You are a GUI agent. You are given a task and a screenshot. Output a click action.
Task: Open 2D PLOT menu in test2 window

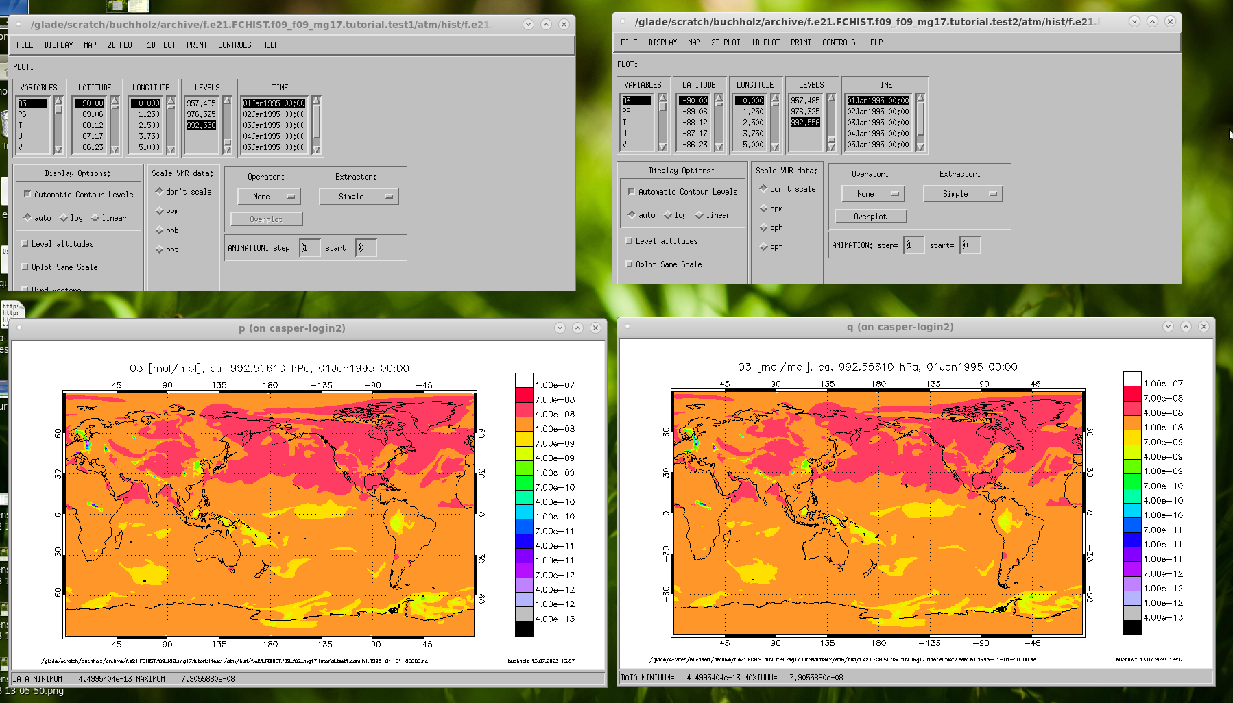[726, 42]
